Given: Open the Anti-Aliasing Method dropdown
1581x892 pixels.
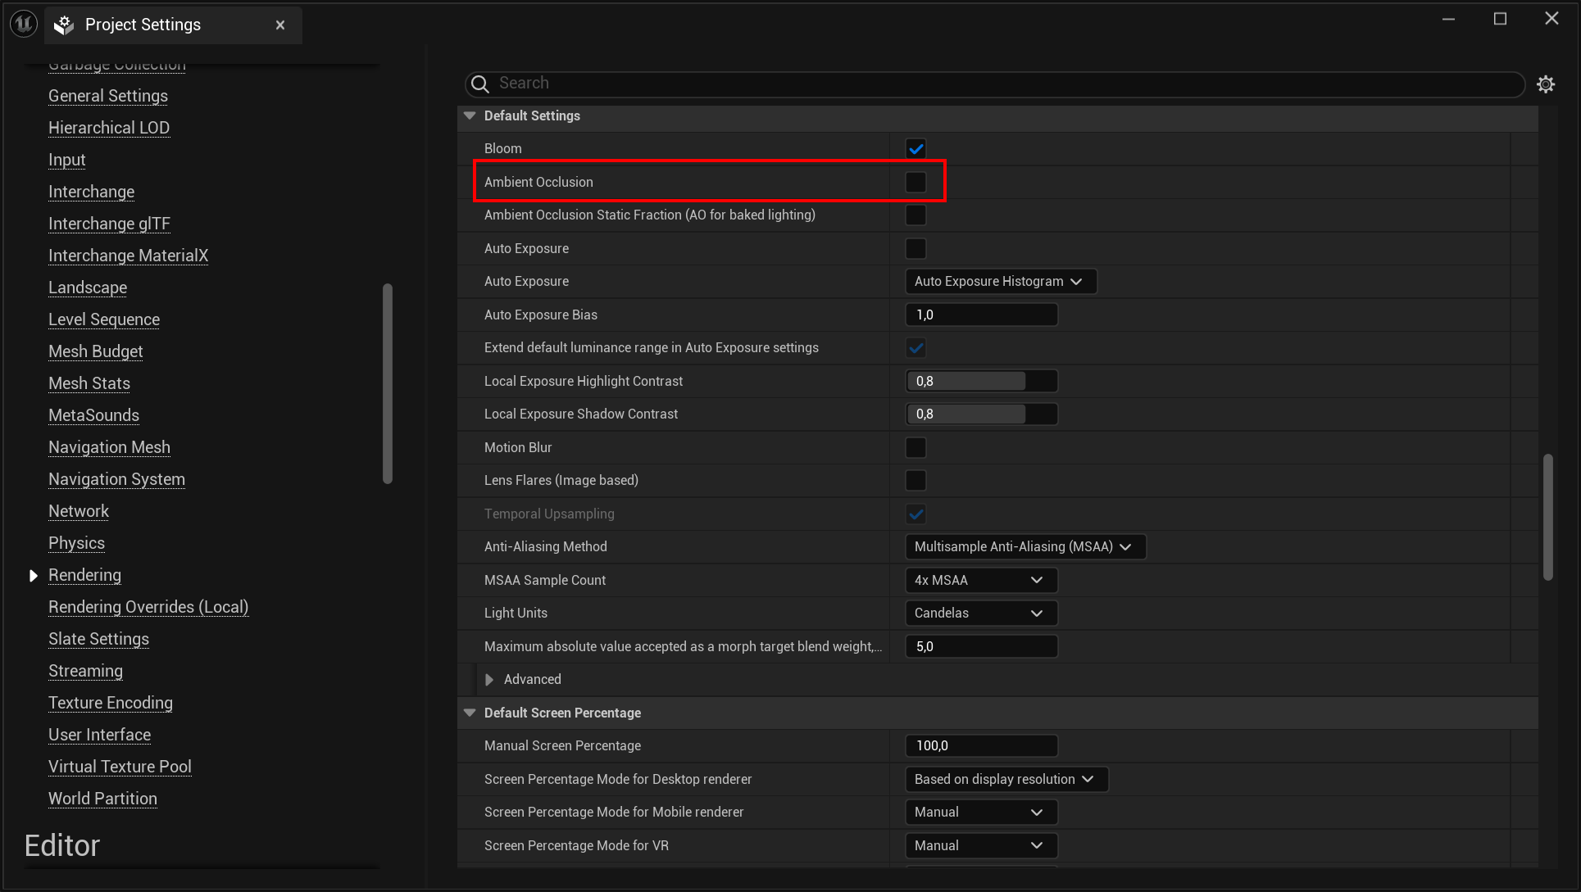Looking at the screenshot, I should pos(1024,546).
